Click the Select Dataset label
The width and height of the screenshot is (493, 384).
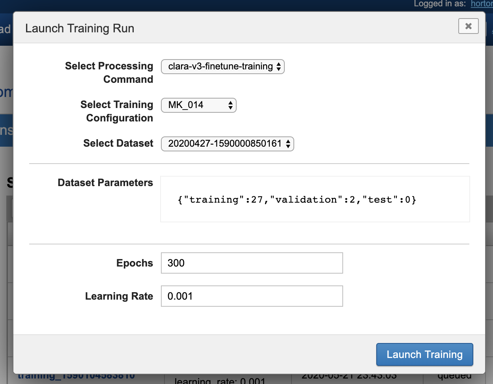click(118, 143)
